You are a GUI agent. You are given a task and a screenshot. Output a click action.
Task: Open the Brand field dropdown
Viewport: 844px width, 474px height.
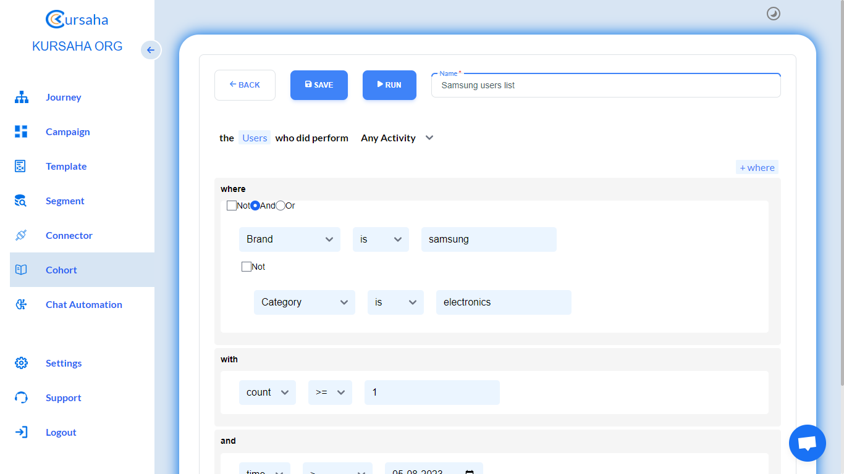point(289,239)
